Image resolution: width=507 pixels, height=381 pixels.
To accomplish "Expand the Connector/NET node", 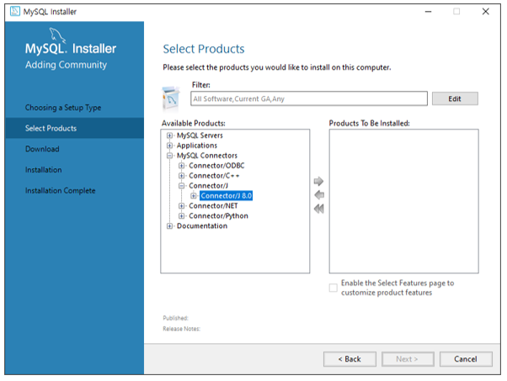I will [x=181, y=206].
